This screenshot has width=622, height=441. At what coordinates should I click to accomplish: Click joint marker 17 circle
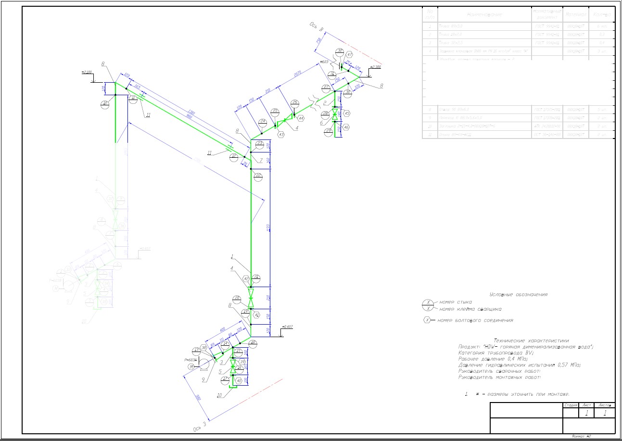click(225, 379)
